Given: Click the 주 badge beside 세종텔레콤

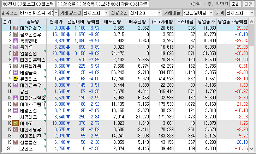Looking at the screenshot, I should pos(16,66).
